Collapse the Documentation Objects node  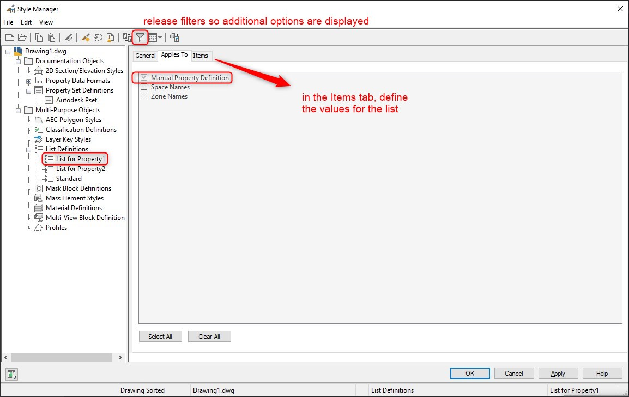tap(18, 62)
